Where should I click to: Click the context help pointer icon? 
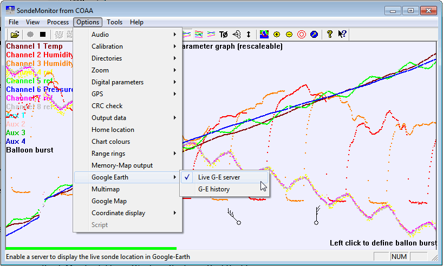click(342, 34)
